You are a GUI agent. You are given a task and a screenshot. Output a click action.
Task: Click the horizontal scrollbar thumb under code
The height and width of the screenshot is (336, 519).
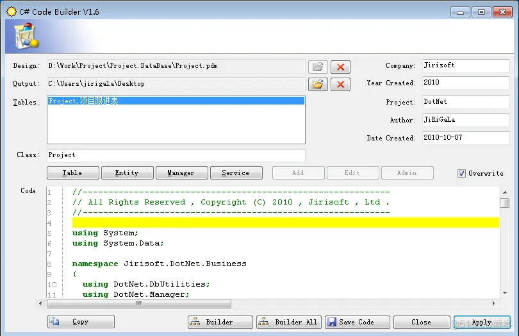pyautogui.click(x=139, y=303)
